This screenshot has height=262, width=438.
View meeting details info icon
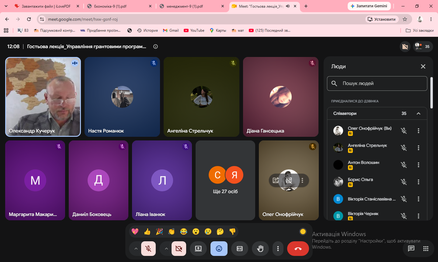[155, 47]
